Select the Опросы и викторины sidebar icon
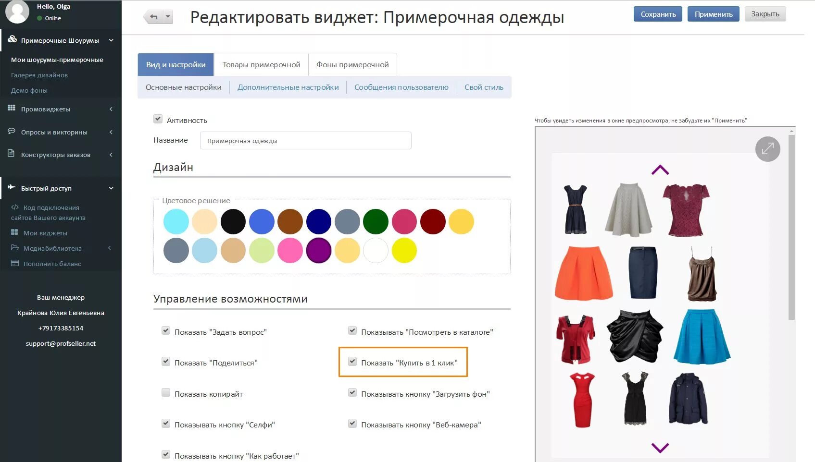The image size is (815, 462). click(11, 132)
